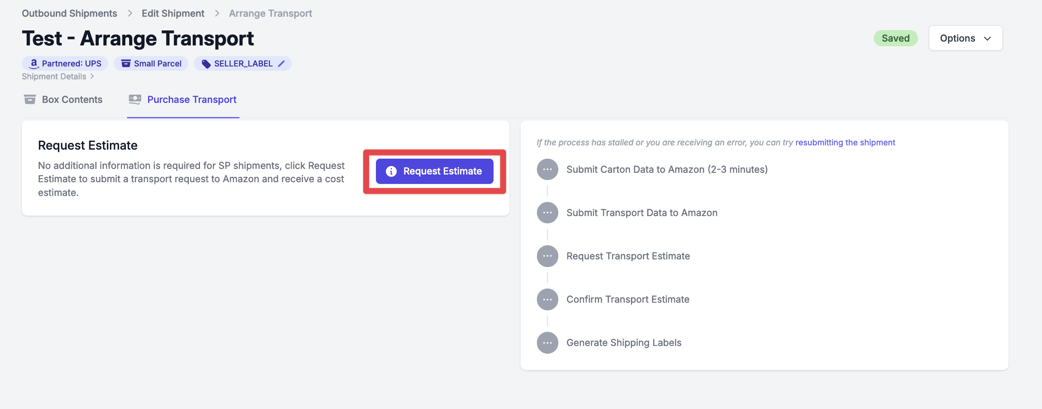
Task: Open the resubmitting the shipment link
Action: pos(845,142)
